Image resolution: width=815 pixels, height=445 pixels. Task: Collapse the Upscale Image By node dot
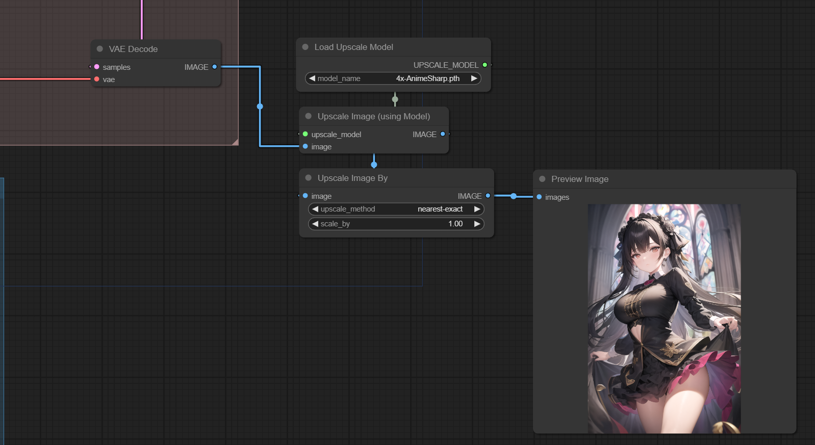click(309, 178)
